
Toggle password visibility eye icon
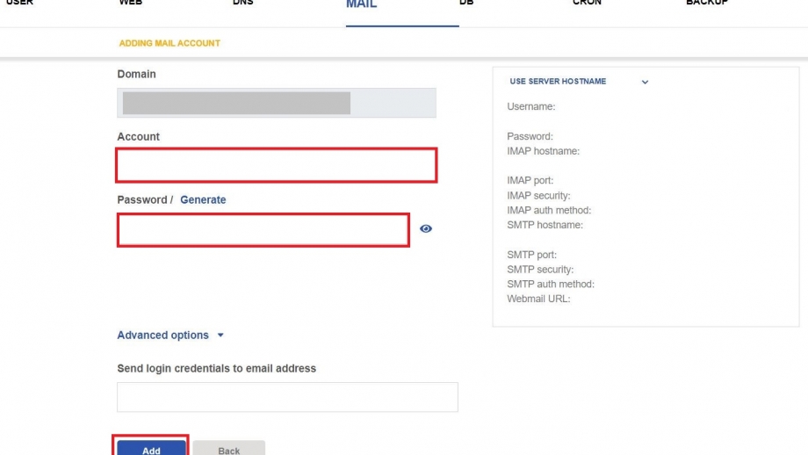point(426,228)
